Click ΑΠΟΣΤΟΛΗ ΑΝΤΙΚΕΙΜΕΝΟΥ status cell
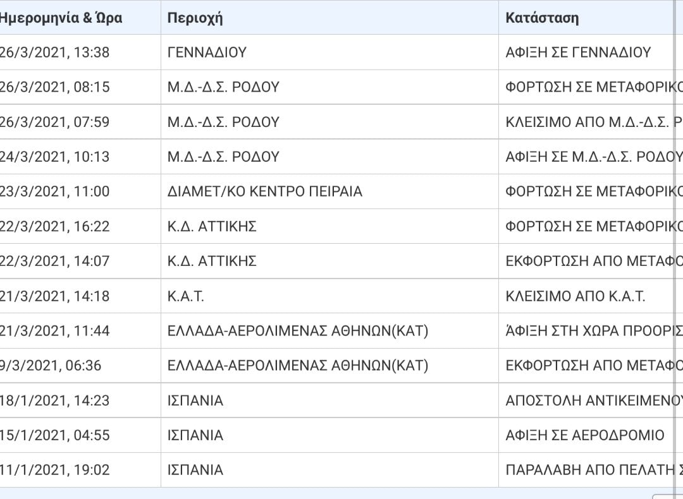683x499 pixels. point(594,400)
